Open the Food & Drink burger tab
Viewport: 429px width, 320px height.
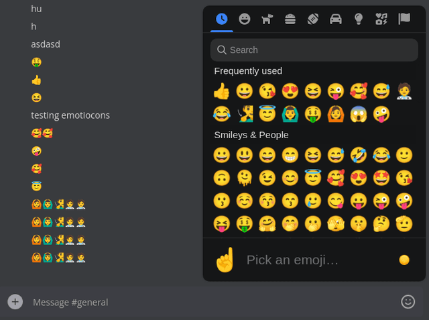tap(290, 19)
